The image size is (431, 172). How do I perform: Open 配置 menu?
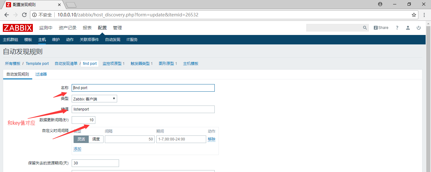pos(102,28)
